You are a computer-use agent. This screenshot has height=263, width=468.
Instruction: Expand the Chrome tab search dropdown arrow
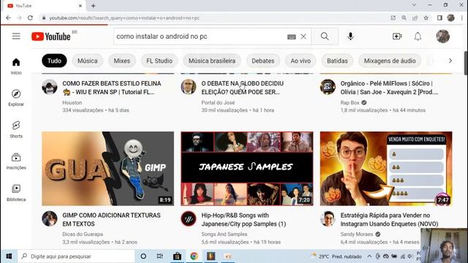coord(414,5)
